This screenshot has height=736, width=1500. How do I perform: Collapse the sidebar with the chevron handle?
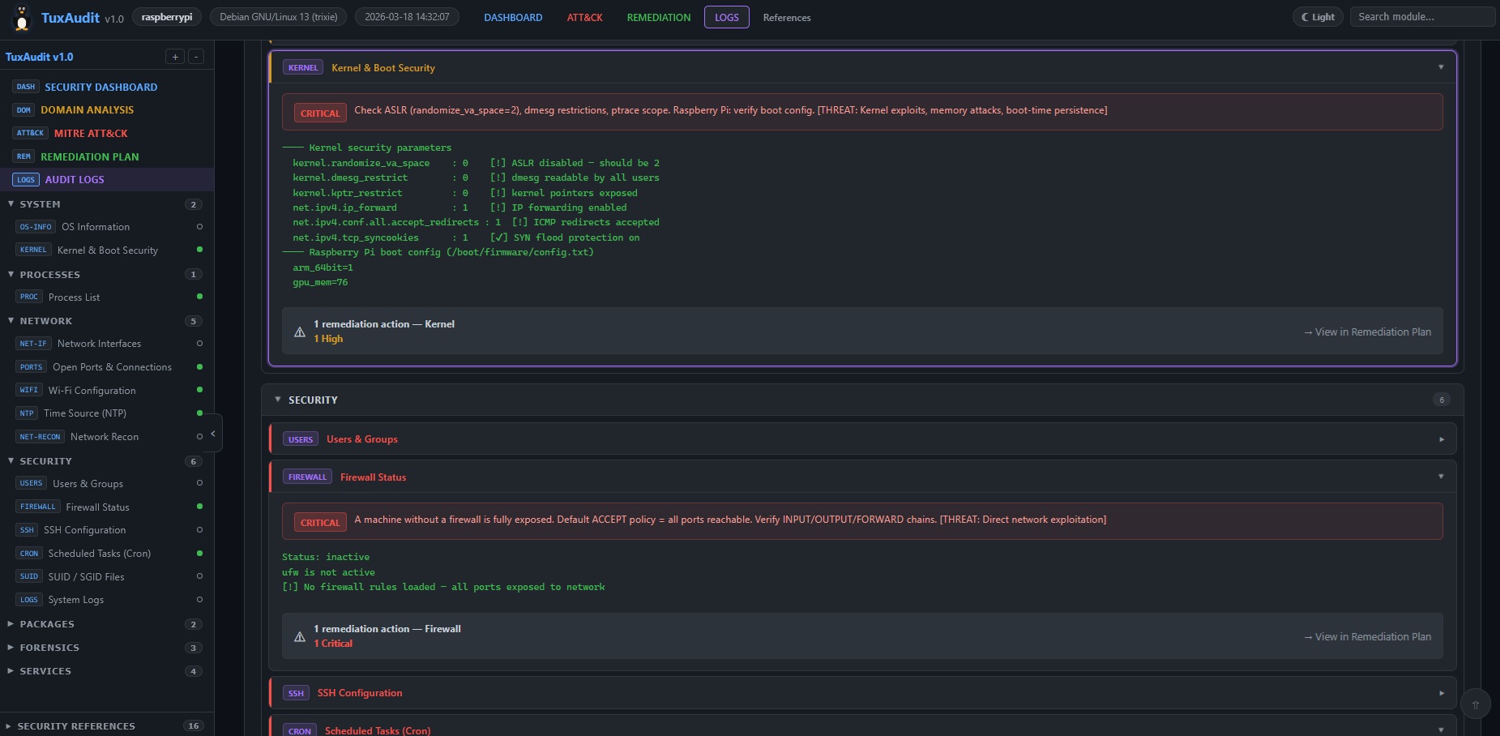213,434
